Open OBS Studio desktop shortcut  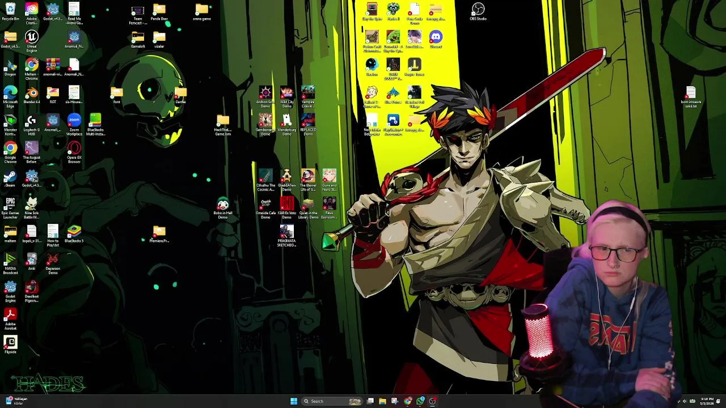coord(478,12)
